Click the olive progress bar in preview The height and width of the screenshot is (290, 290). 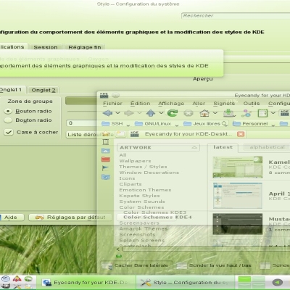click(81, 101)
